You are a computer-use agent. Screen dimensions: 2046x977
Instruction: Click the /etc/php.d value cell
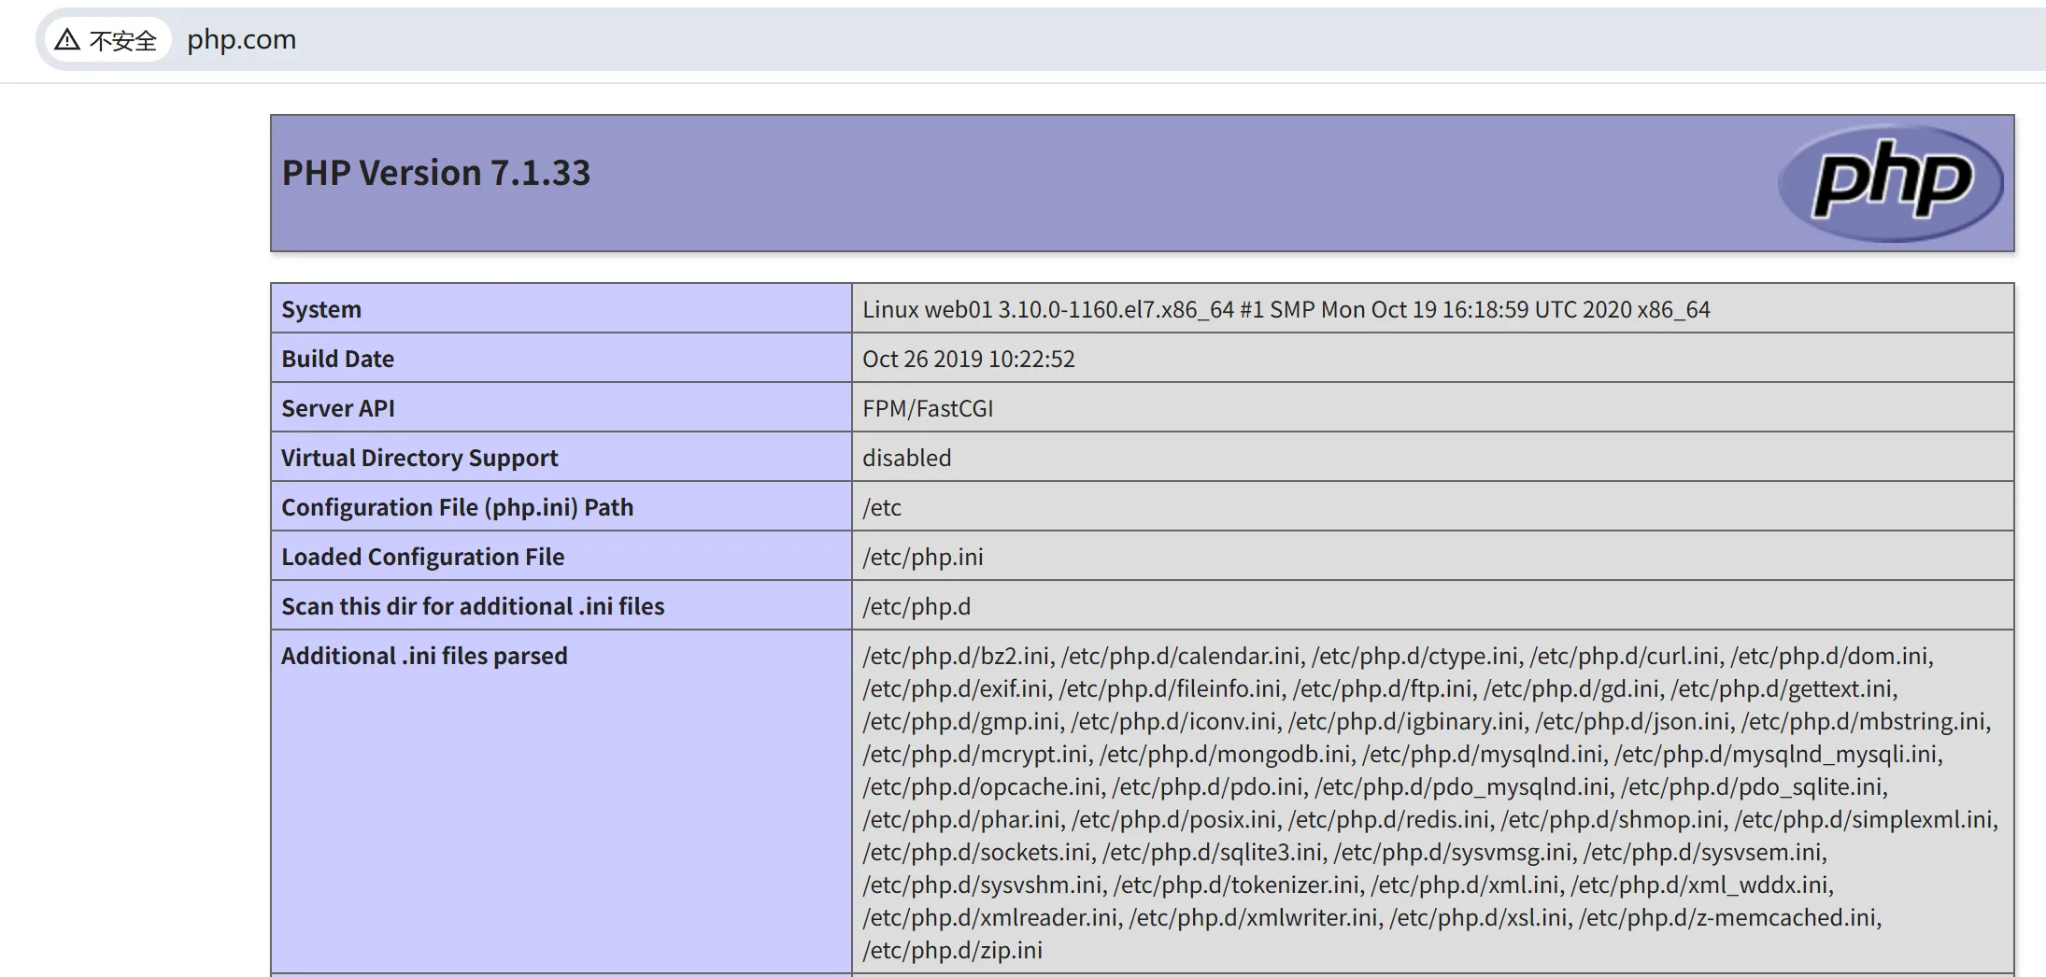916,606
